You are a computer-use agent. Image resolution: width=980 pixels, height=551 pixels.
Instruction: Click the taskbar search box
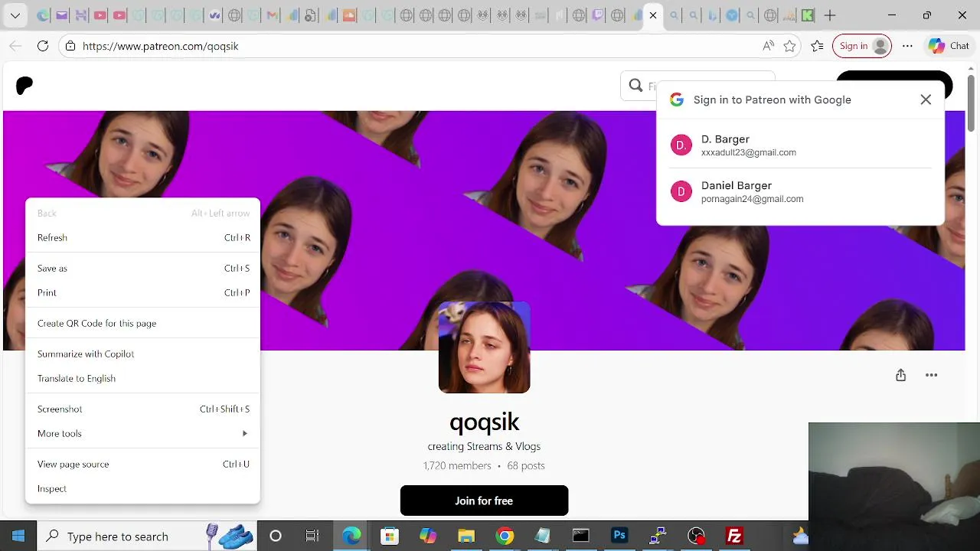pos(147,536)
